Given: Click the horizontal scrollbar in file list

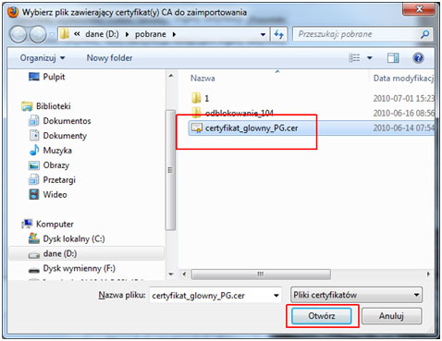Looking at the screenshot, I should (x=261, y=274).
